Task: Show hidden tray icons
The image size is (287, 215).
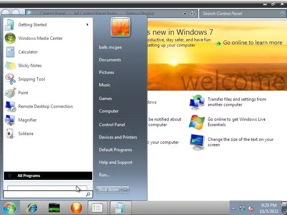Action: [234, 208]
